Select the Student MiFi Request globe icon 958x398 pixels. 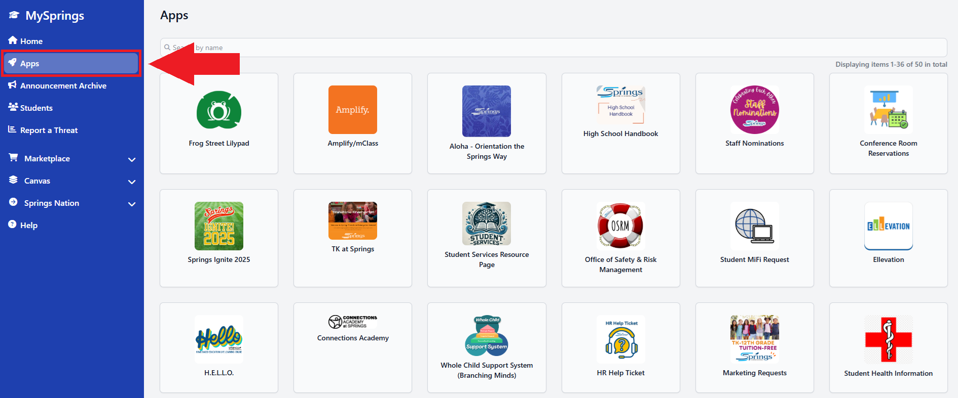tap(754, 226)
